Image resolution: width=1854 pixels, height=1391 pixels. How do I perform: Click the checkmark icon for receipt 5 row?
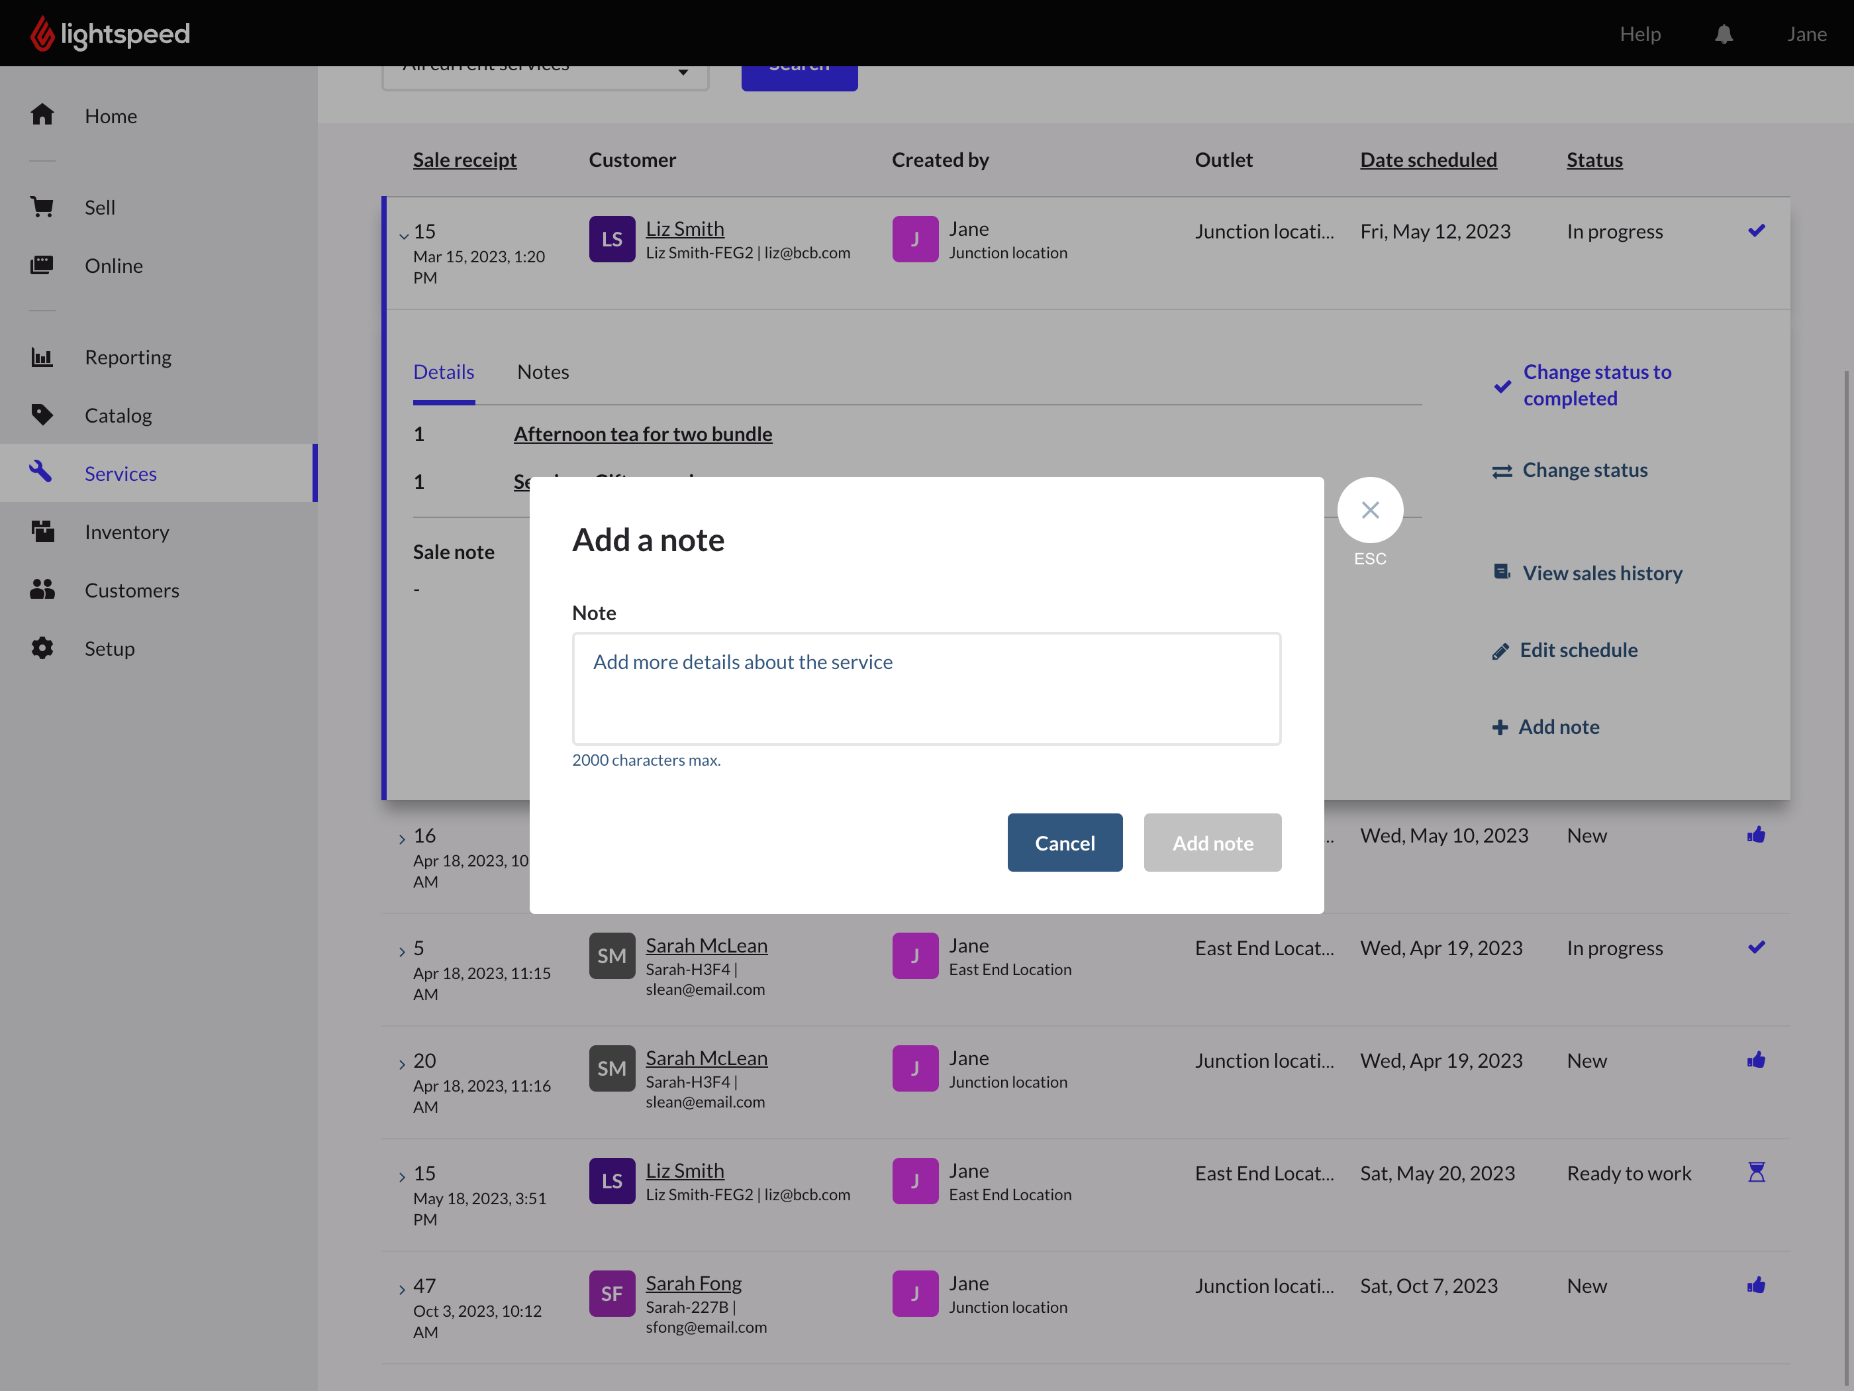(x=1756, y=947)
